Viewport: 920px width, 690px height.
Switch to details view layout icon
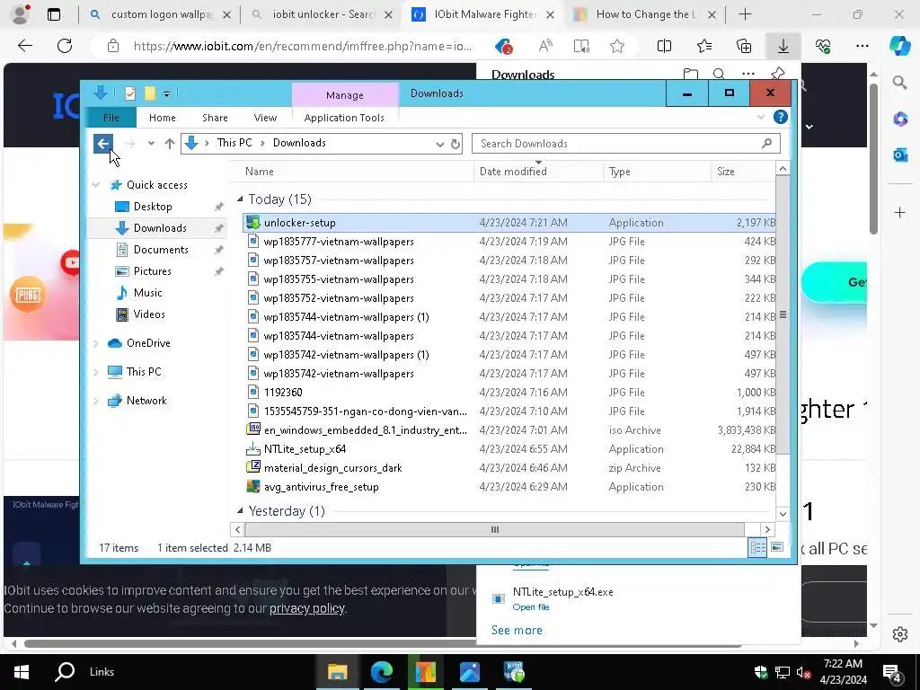(756, 547)
